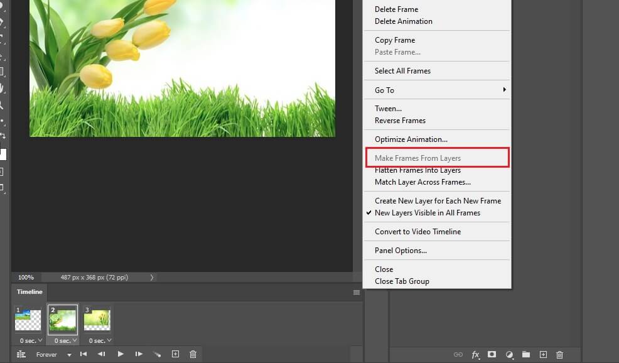Change frame 2's delay time

63,340
